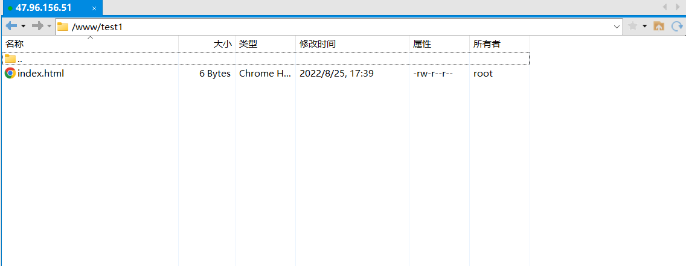Open the back history dropdown arrow
This screenshot has width=686, height=266.
(23, 27)
